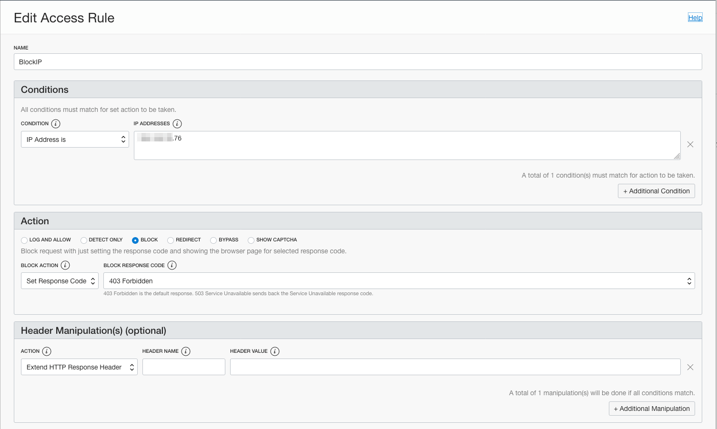
Task: Click the BLOCK RESPONSE CODE info icon
Action: [172, 265]
